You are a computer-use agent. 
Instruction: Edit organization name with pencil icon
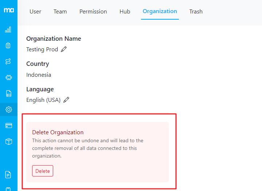64,49
